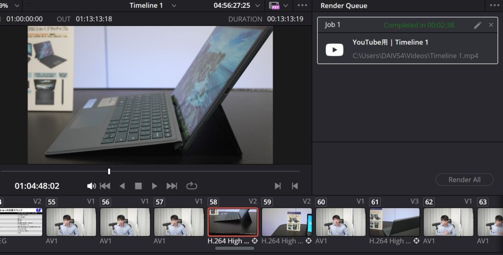Select clip 57 thumbnail
The image size is (503, 255).
(179, 222)
